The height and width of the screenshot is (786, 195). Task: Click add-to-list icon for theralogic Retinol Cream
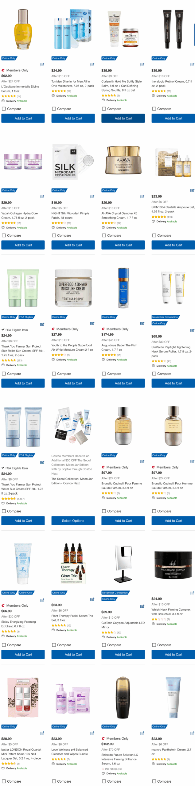192,65
